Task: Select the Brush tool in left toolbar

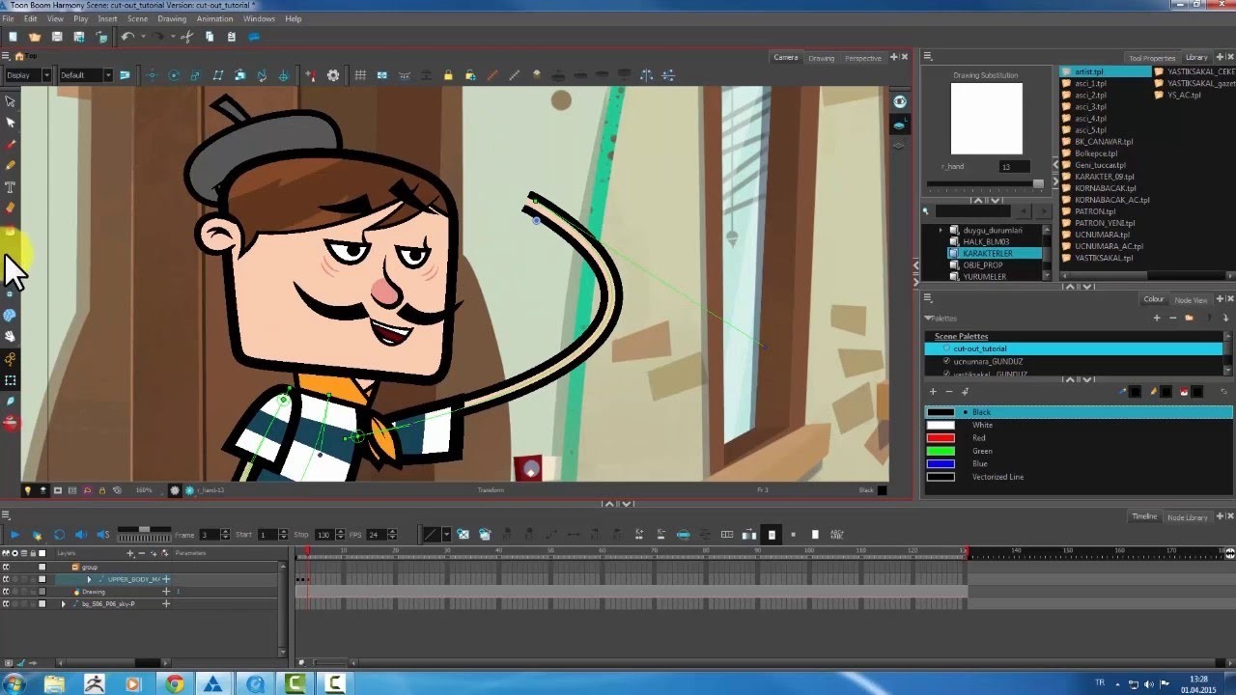Action: (11, 144)
